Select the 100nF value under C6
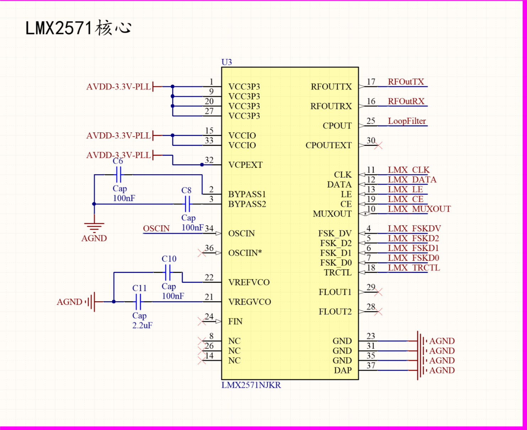The height and width of the screenshot is (430, 527). [x=124, y=198]
